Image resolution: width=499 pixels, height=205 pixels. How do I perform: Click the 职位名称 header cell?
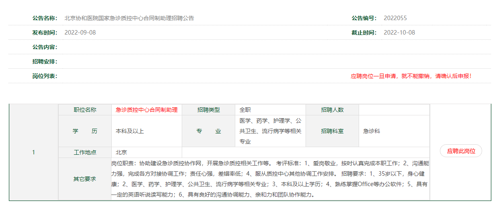[85, 110]
